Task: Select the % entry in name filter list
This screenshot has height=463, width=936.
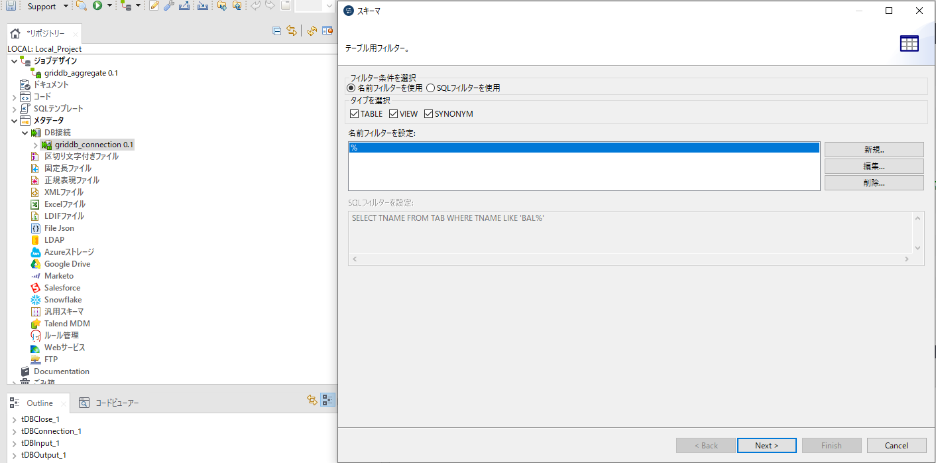Action: (583, 148)
